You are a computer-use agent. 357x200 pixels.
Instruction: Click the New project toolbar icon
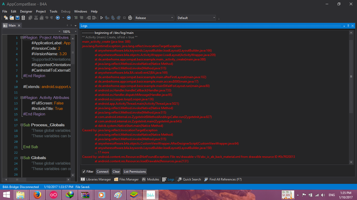[x=6, y=18]
